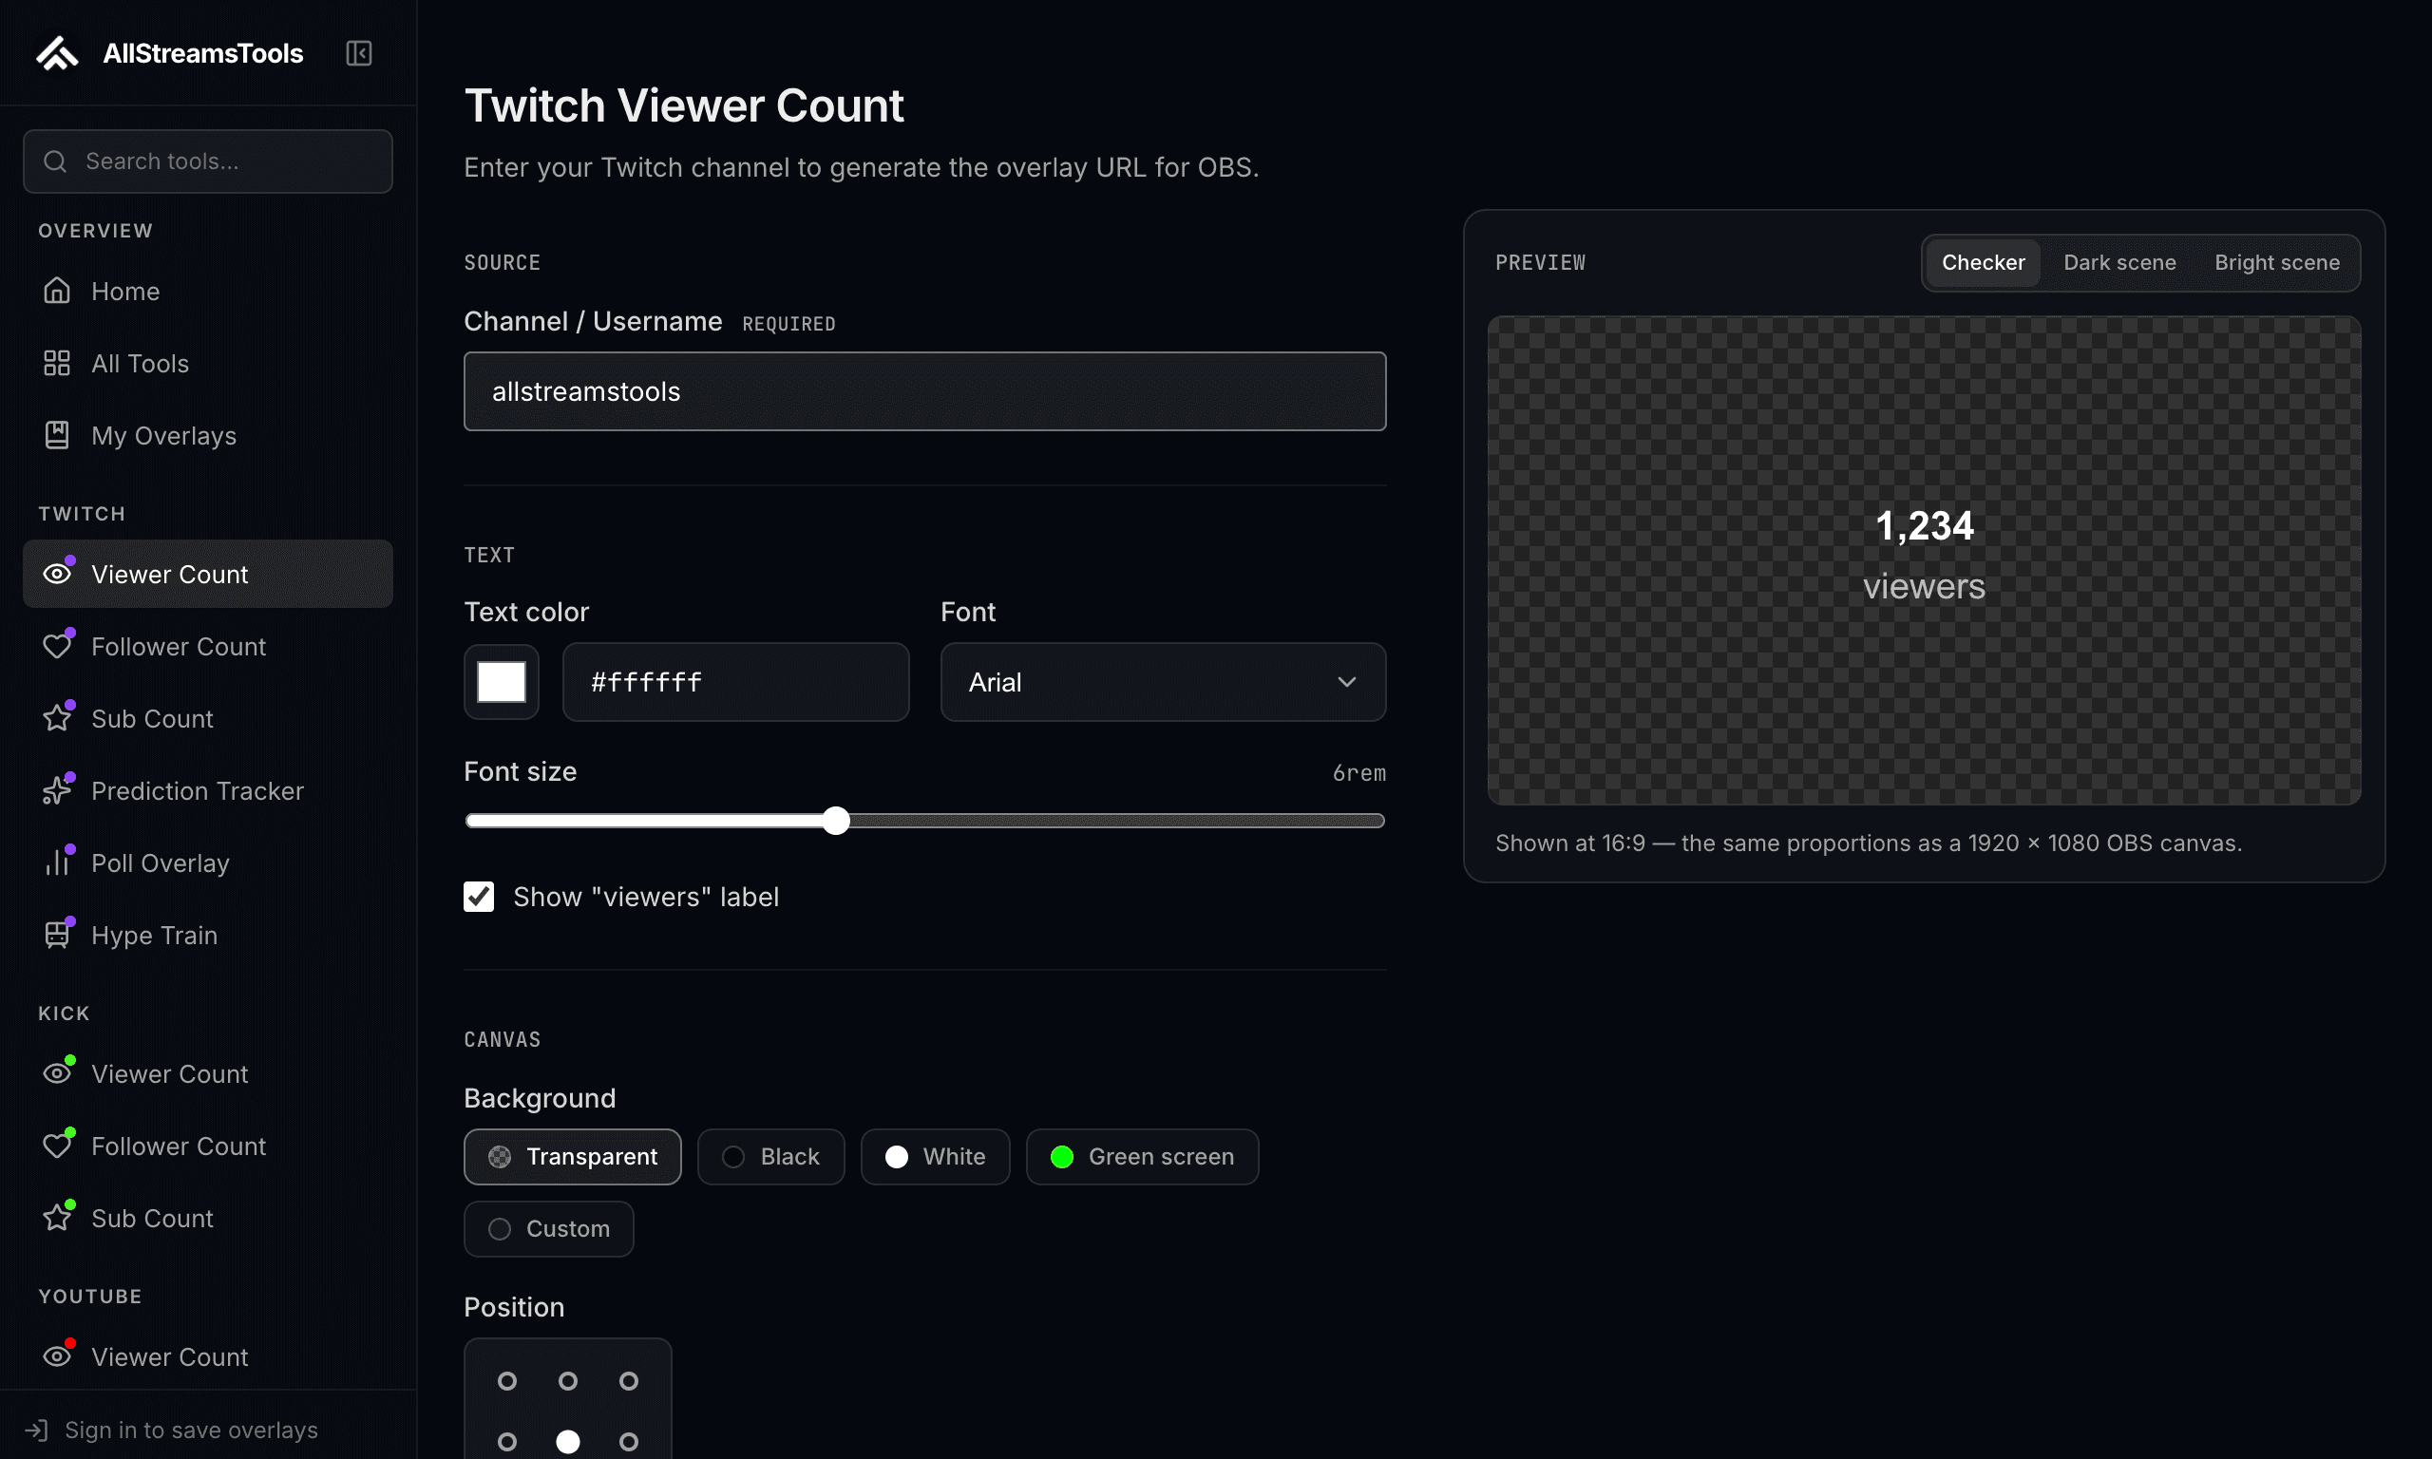Viewport: 2432px width, 1459px height.
Task: Click the unfilled part of Font size track
Action: coord(1116,821)
